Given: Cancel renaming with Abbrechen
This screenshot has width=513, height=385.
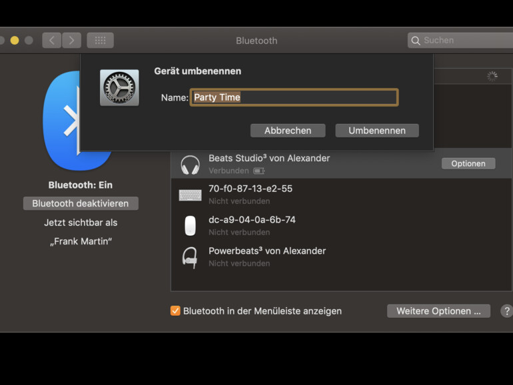Looking at the screenshot, I should pos(288,131).
